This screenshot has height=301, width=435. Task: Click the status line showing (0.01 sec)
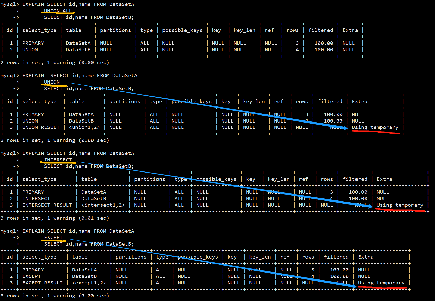click(x=55, y=218)
